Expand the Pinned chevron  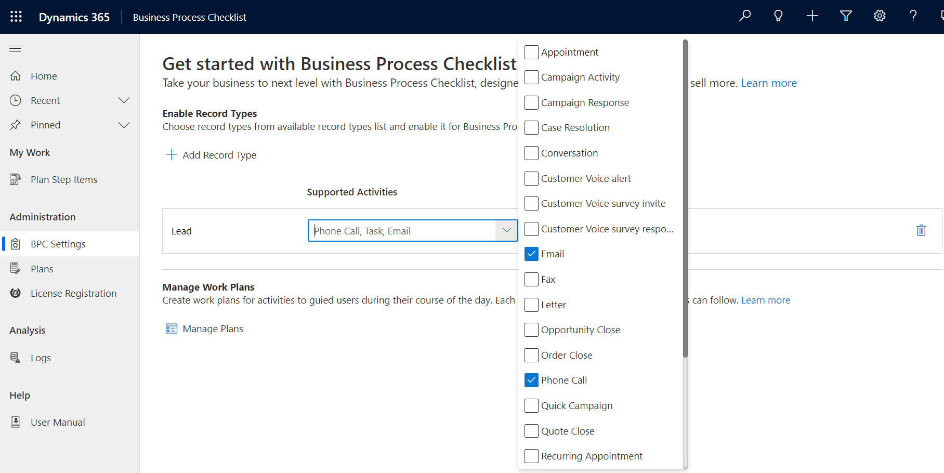[x=124, y=125]
